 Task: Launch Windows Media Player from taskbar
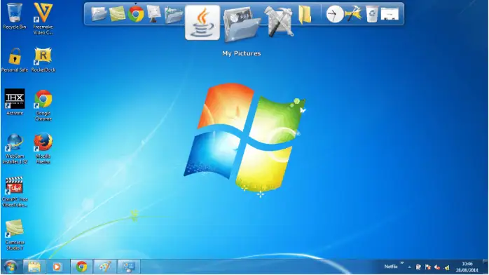tap(57, 267)
